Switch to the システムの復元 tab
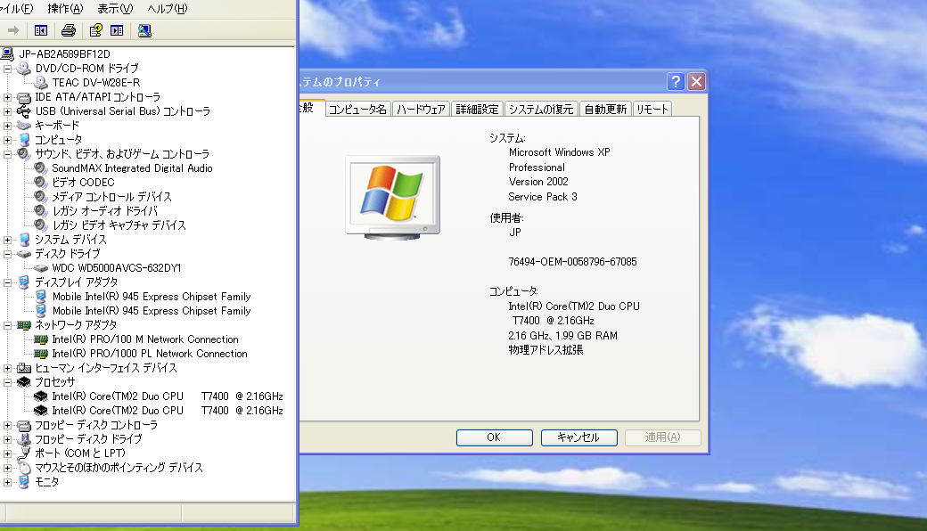 click(x=541, y=110)
